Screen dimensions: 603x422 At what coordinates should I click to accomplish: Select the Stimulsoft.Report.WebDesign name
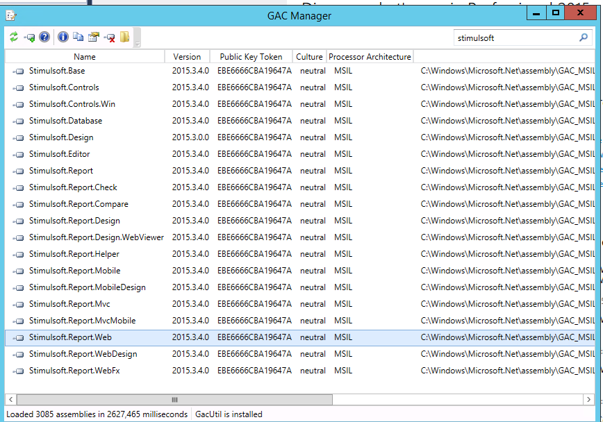tap(83, 354)
